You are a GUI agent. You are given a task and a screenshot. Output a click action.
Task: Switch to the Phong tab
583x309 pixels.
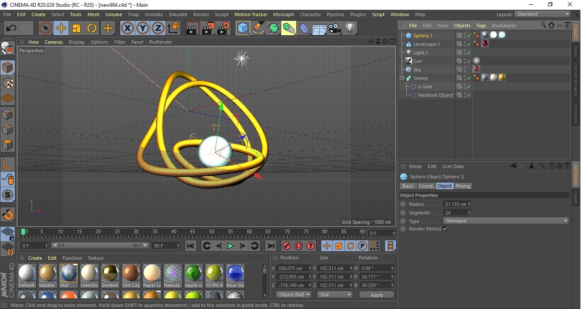coord(463,186)
